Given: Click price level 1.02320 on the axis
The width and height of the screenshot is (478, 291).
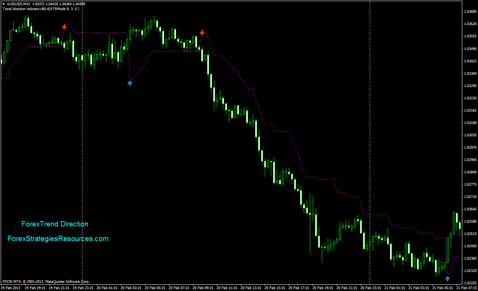Looking at the screenshot, I should [470, 270].
